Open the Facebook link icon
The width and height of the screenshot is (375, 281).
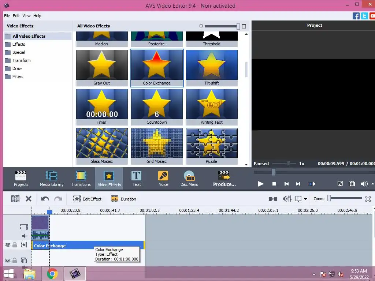356,16
